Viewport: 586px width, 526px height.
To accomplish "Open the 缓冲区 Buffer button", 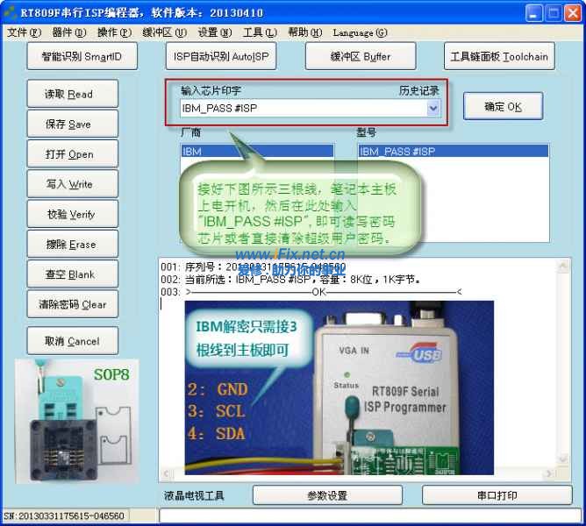I will tap(361, 56).
